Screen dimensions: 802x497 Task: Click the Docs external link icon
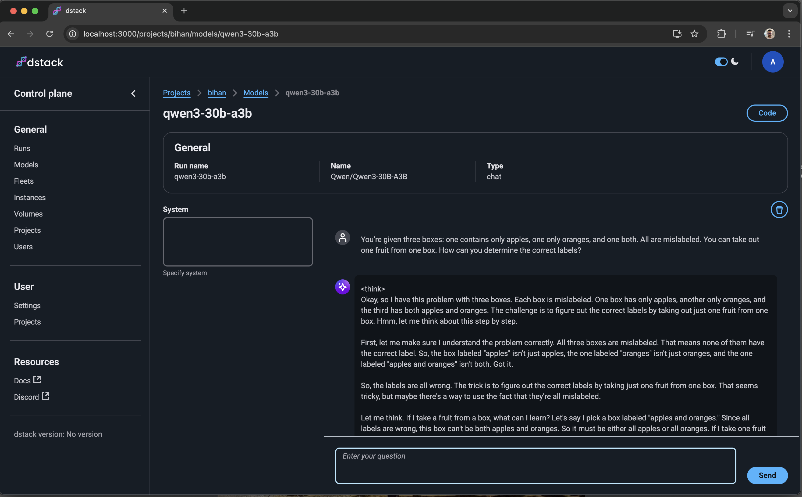click(37, 380)
